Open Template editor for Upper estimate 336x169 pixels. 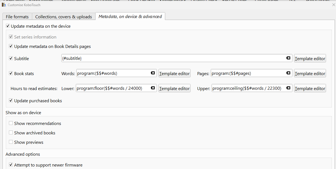pyautogui.click(x=310, y=88)
